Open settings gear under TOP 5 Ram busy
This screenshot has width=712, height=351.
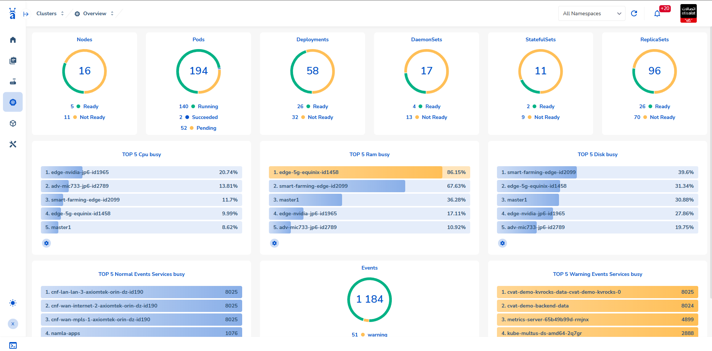pyautogui.click(x=274, y=243)
